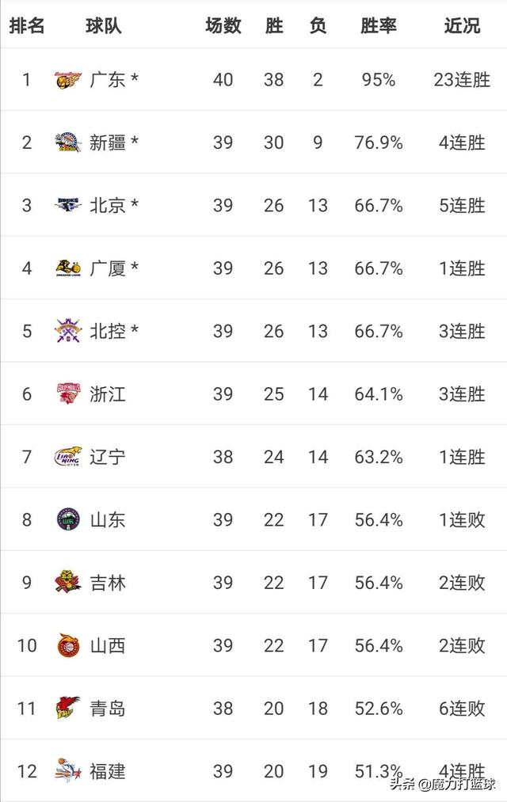Click the Beikong (北控) team logo
Screen dimensions: 507x802
[x=68, y=331]
